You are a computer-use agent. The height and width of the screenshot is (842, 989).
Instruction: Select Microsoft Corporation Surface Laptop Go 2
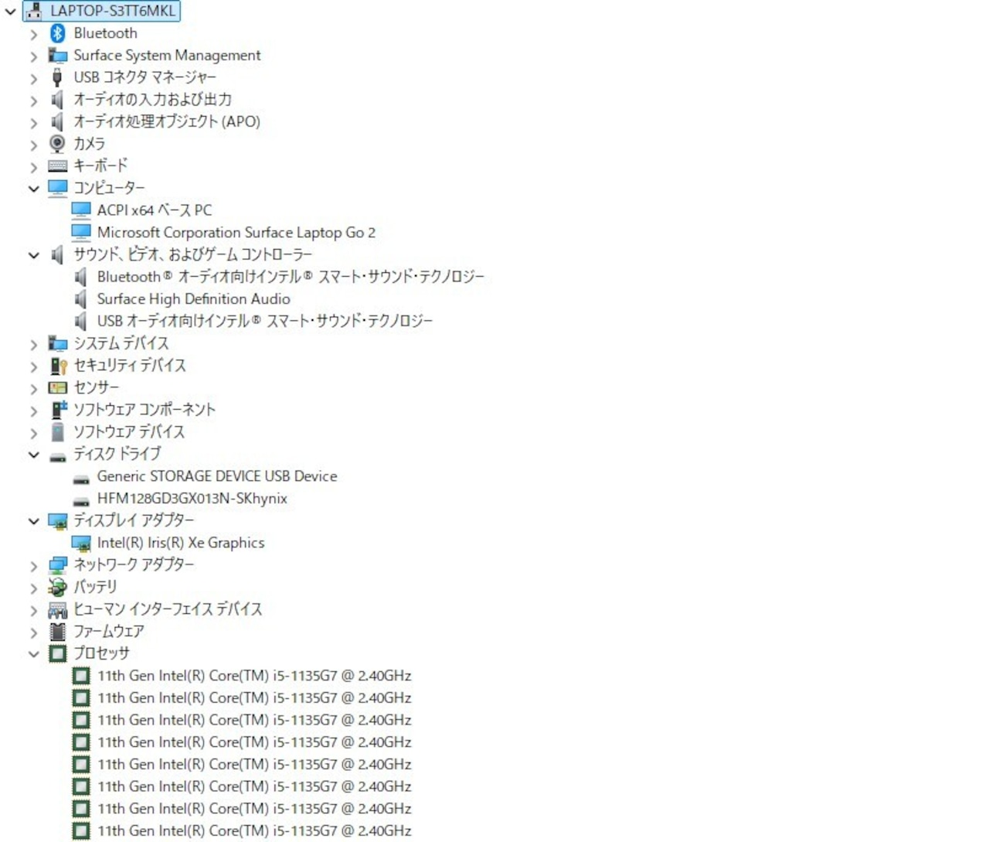(236, 233)
